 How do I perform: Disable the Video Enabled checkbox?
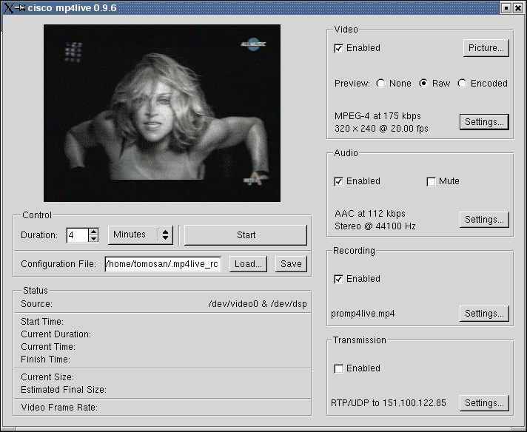(x=339, y=48)
